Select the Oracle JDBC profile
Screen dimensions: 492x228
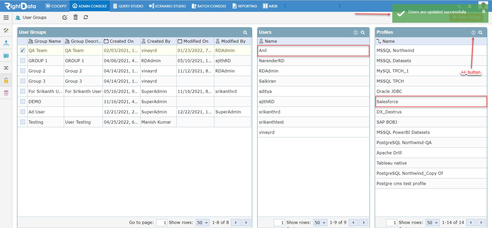coord(431,91)
